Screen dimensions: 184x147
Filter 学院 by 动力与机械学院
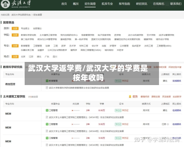135,35
